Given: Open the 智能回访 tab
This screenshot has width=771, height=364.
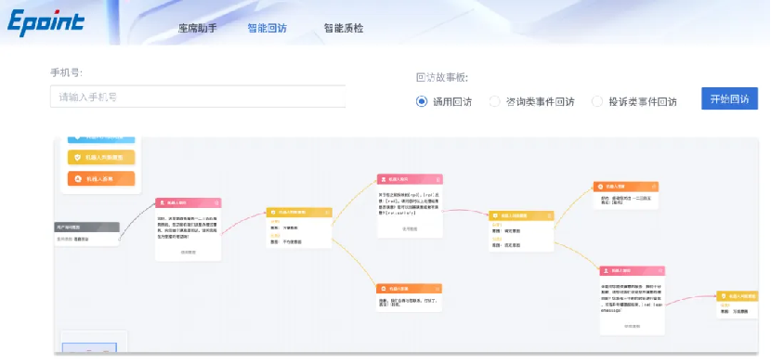Looking at the screenshot, I should pyautogui.click(x=267, y=29).
